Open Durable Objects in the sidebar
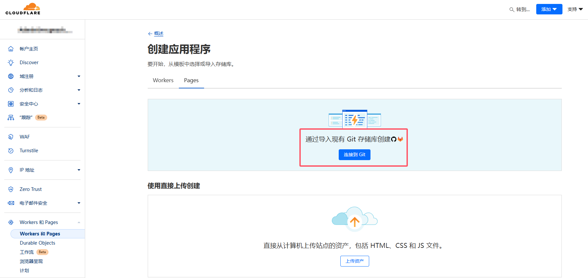Screen dimensions: 588x278 tap(37, 243)
